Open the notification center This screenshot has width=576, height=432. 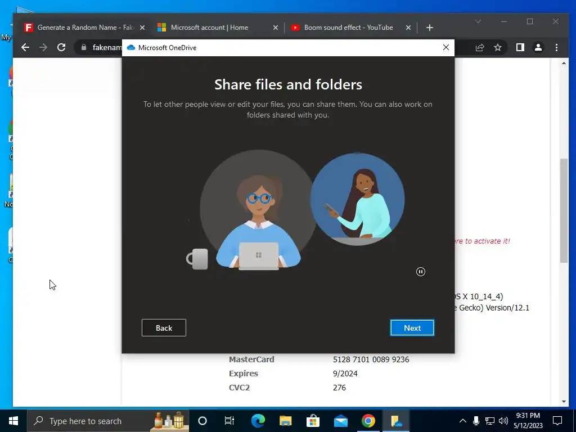click(557, 421)
